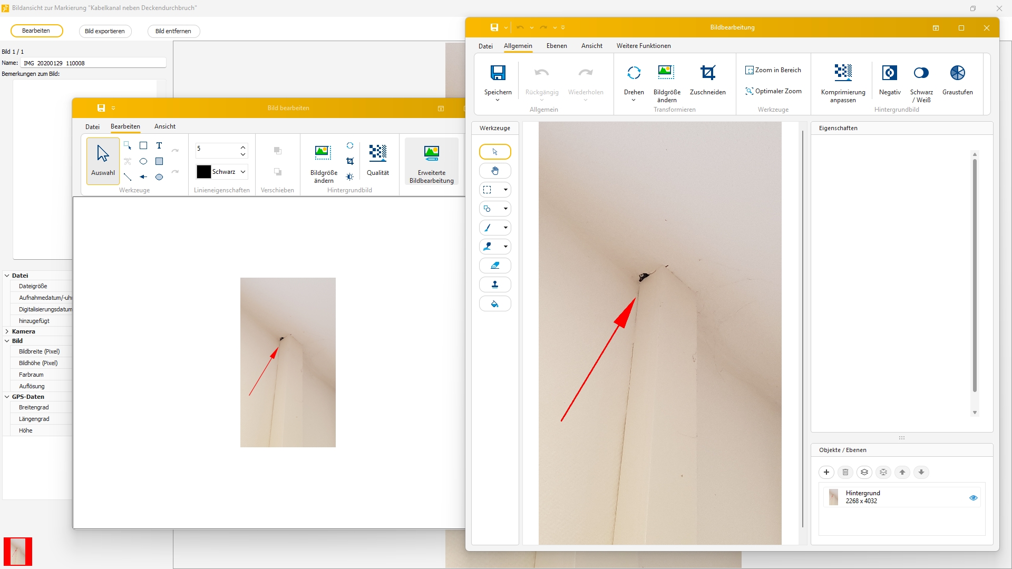1012x569 pixels.
Task: Select the stamp tool in Werkzeuge
Action: click(x=494, y=284)
